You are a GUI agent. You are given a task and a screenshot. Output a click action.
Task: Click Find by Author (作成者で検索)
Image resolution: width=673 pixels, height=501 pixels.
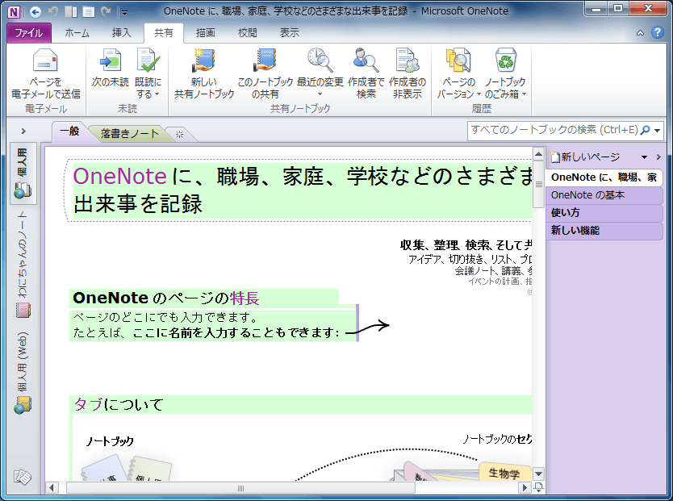tap(366, 73)
